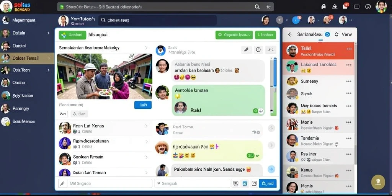Click the Yom Tuhoom profile avatar
Viewport: 392px width, 196px height.
pos(63,21)
